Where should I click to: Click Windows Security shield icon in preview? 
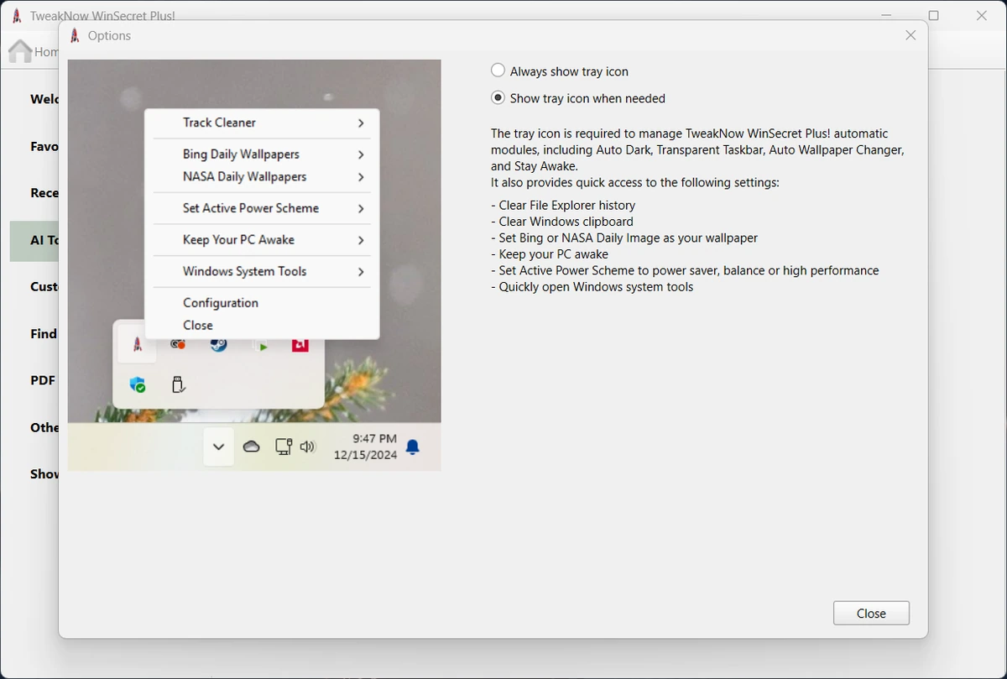[138, 384]
